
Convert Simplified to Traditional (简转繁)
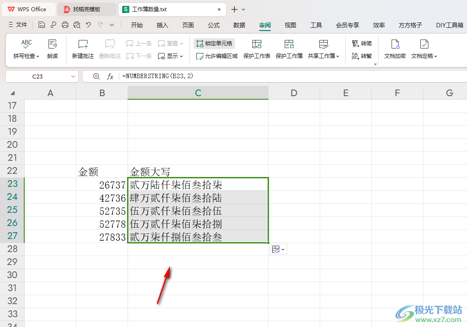point(361,56)
